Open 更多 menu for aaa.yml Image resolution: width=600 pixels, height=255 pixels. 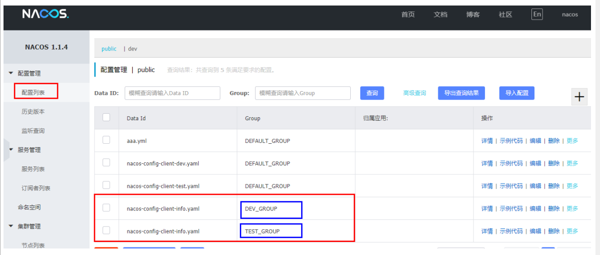[572, 141]
